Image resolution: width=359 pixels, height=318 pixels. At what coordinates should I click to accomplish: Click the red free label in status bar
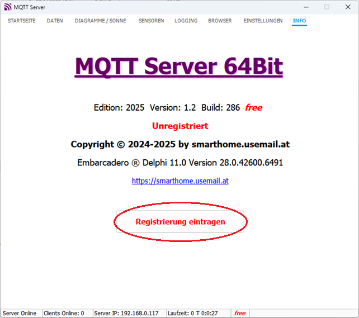(240, 314)
